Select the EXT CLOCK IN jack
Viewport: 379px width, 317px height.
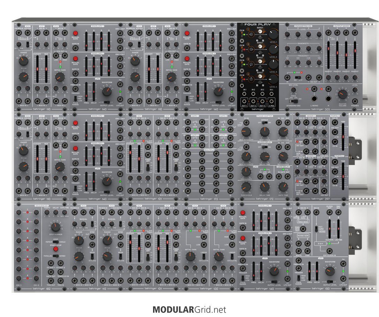(x=329, y=251)
